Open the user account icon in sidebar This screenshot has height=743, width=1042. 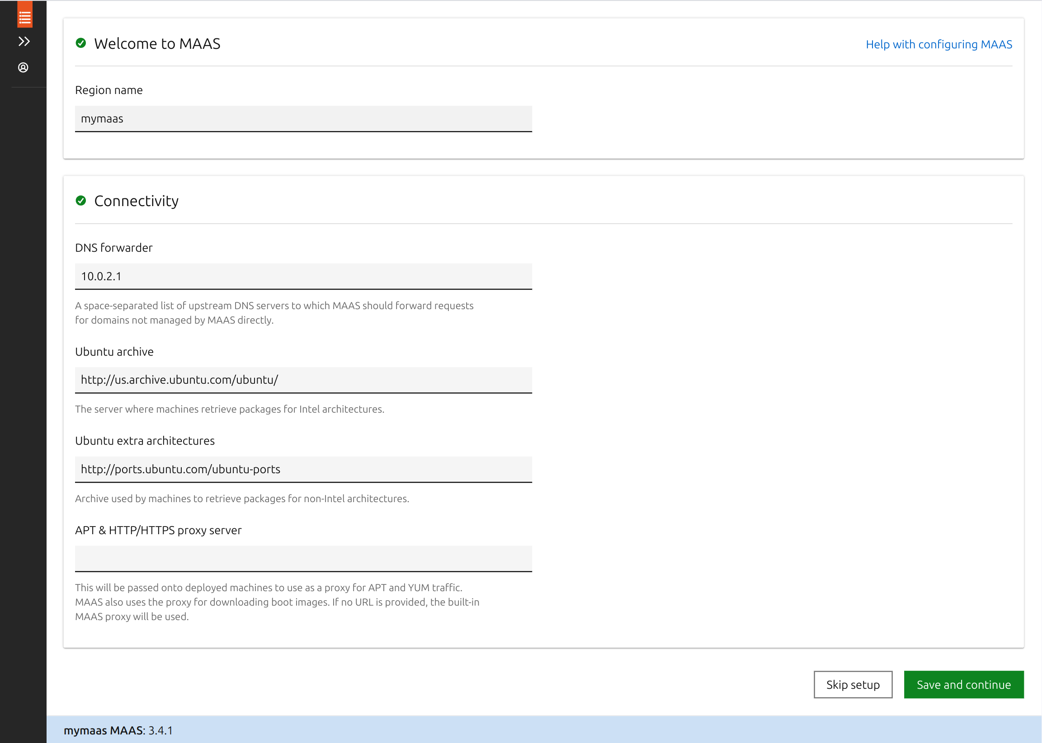(24, 68)
